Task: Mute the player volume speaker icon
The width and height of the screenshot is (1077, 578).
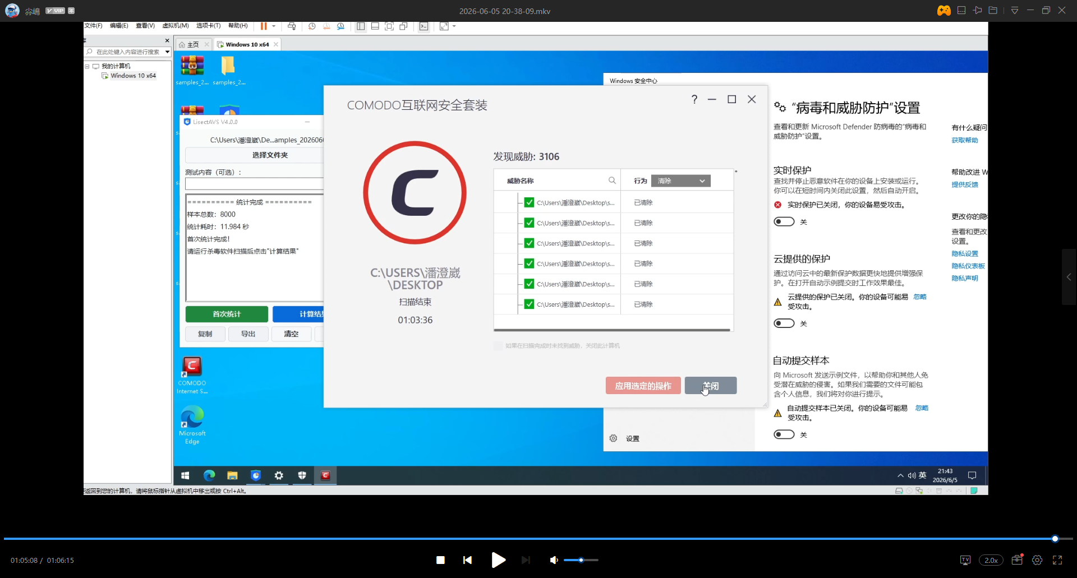Action: click(x=554, y=560)
